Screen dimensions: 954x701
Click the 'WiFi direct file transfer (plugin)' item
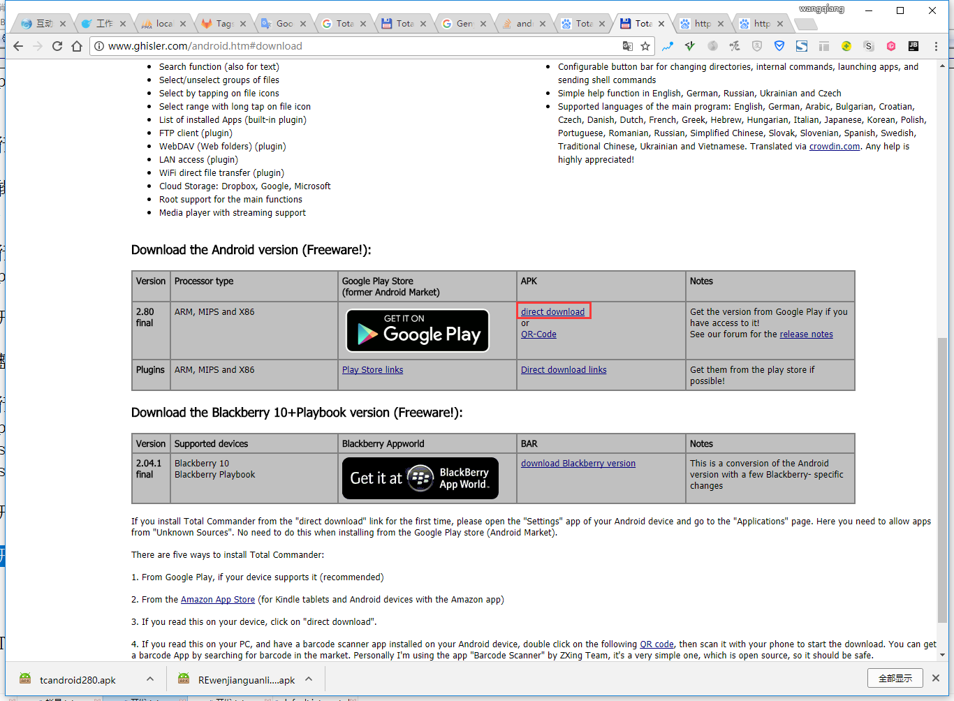(221, 172)
